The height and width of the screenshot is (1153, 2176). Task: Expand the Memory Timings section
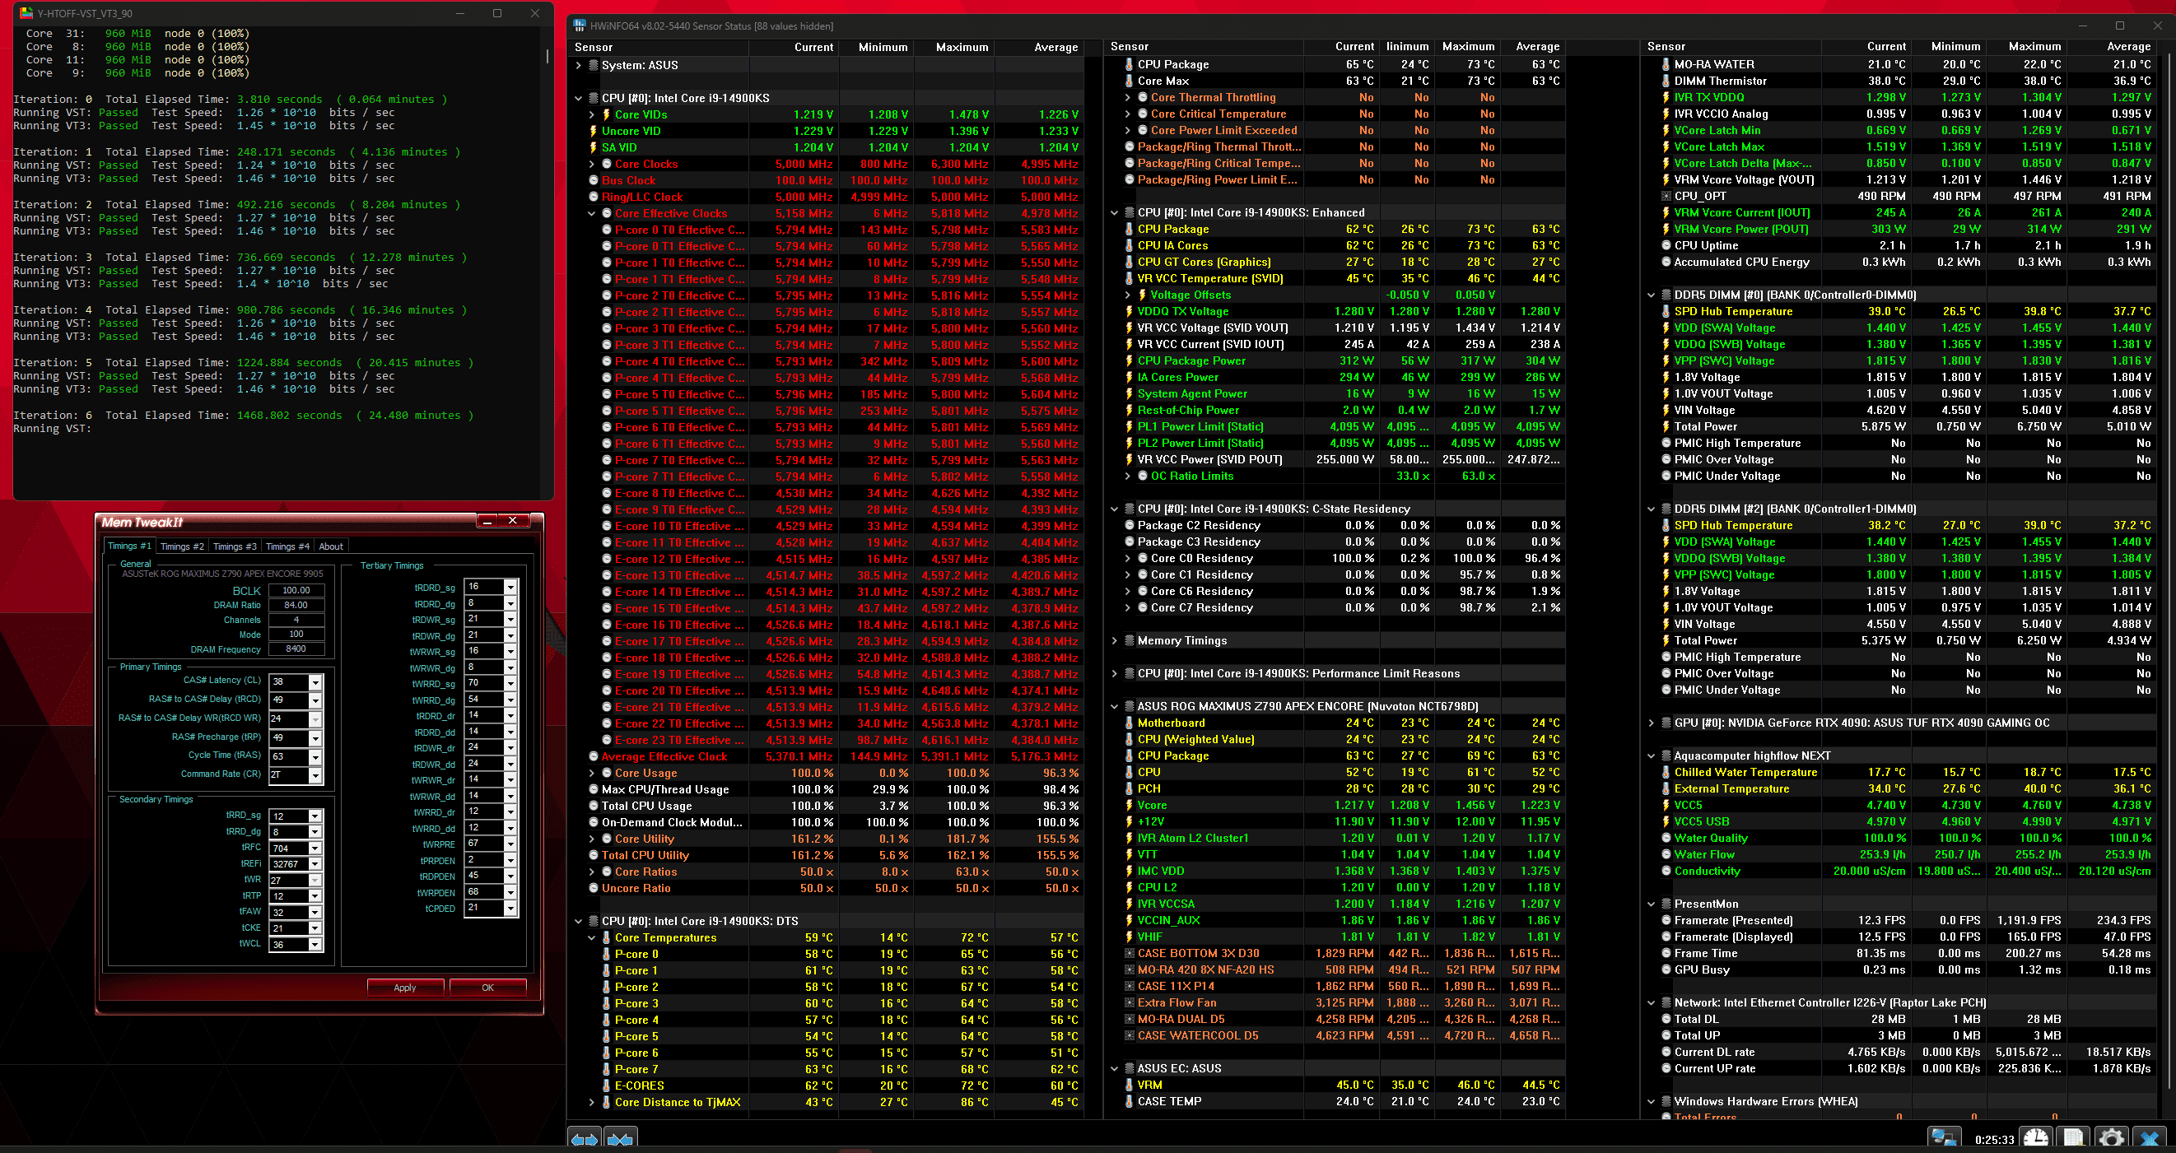[1114, 640]
